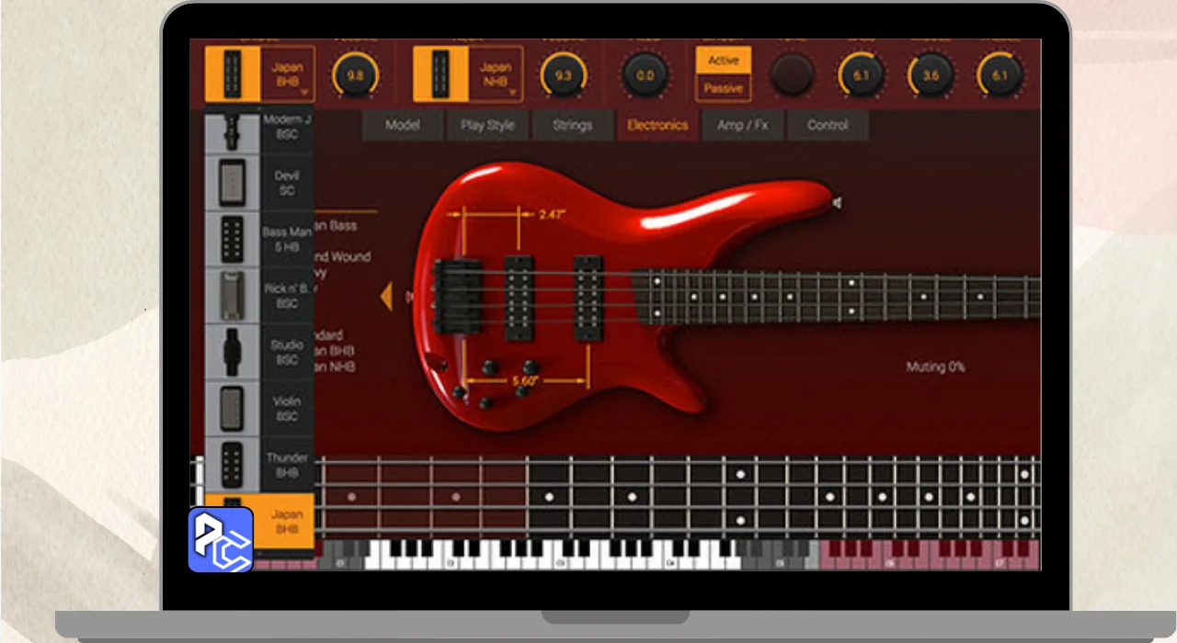The height and width of the screenshot is (643, 1177).
Task: Switch to the Amp / Fx tab
Action: click(x=742, y=126)
